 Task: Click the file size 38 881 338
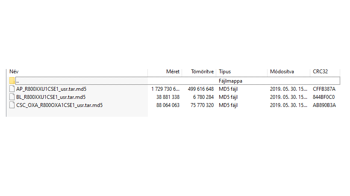[167, 97]
